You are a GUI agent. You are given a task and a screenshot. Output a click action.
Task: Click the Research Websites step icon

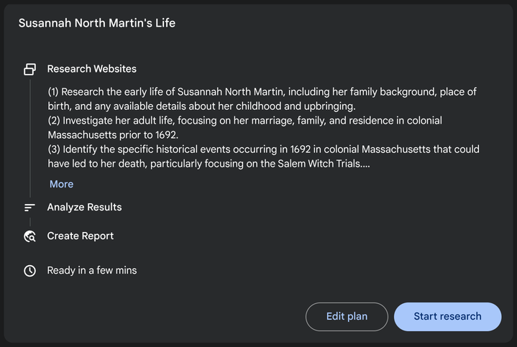pyautogui.click(x=29, y=70)
